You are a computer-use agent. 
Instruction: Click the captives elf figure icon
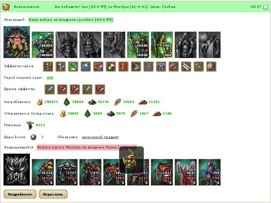pyautogui.click(x=30, y=125)
